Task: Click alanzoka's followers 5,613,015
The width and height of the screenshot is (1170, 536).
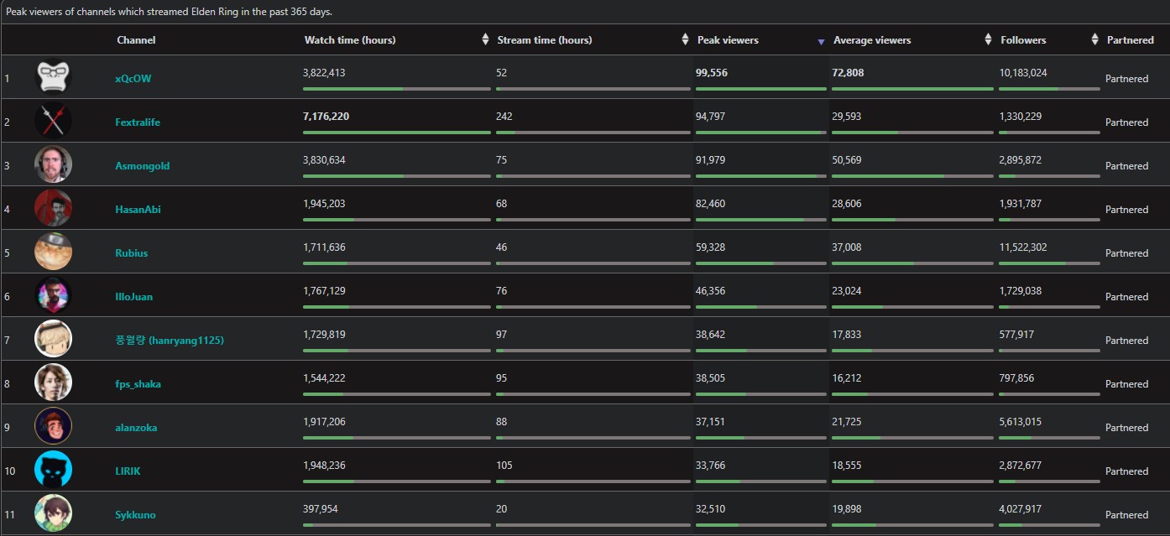Action: pyautogui.click(x=1021, y=422)
